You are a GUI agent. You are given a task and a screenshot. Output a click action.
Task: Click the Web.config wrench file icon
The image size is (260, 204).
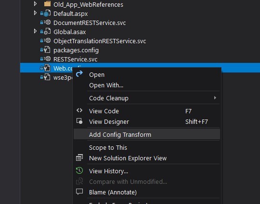coord(47,68)
